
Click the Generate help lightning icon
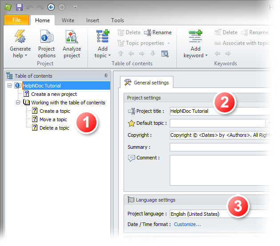click(x=20, y=36)
